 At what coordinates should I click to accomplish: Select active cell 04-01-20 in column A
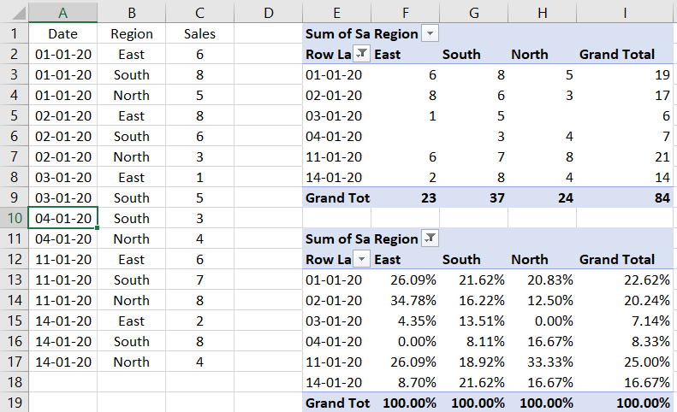coord(62,219)
